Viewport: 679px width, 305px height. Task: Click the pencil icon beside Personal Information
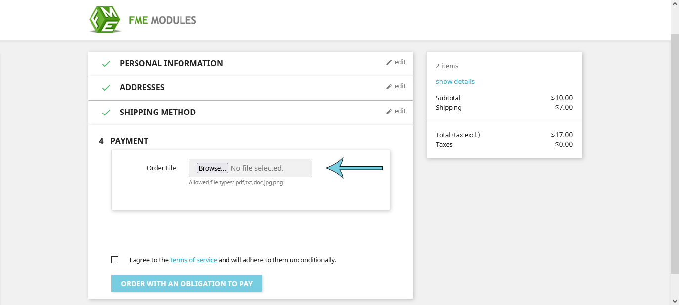tap(389, 63)
